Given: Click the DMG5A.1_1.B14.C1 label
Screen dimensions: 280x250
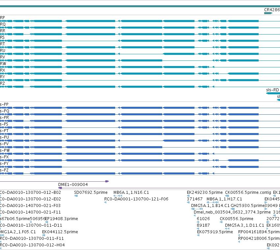Looking at the screenshot, I should point(210,206).
